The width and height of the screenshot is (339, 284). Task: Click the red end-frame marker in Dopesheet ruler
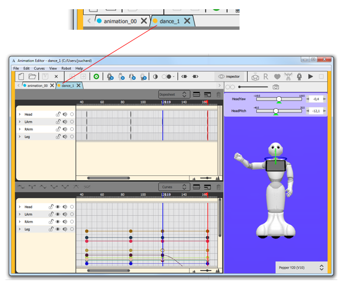(x=208, y=102)
